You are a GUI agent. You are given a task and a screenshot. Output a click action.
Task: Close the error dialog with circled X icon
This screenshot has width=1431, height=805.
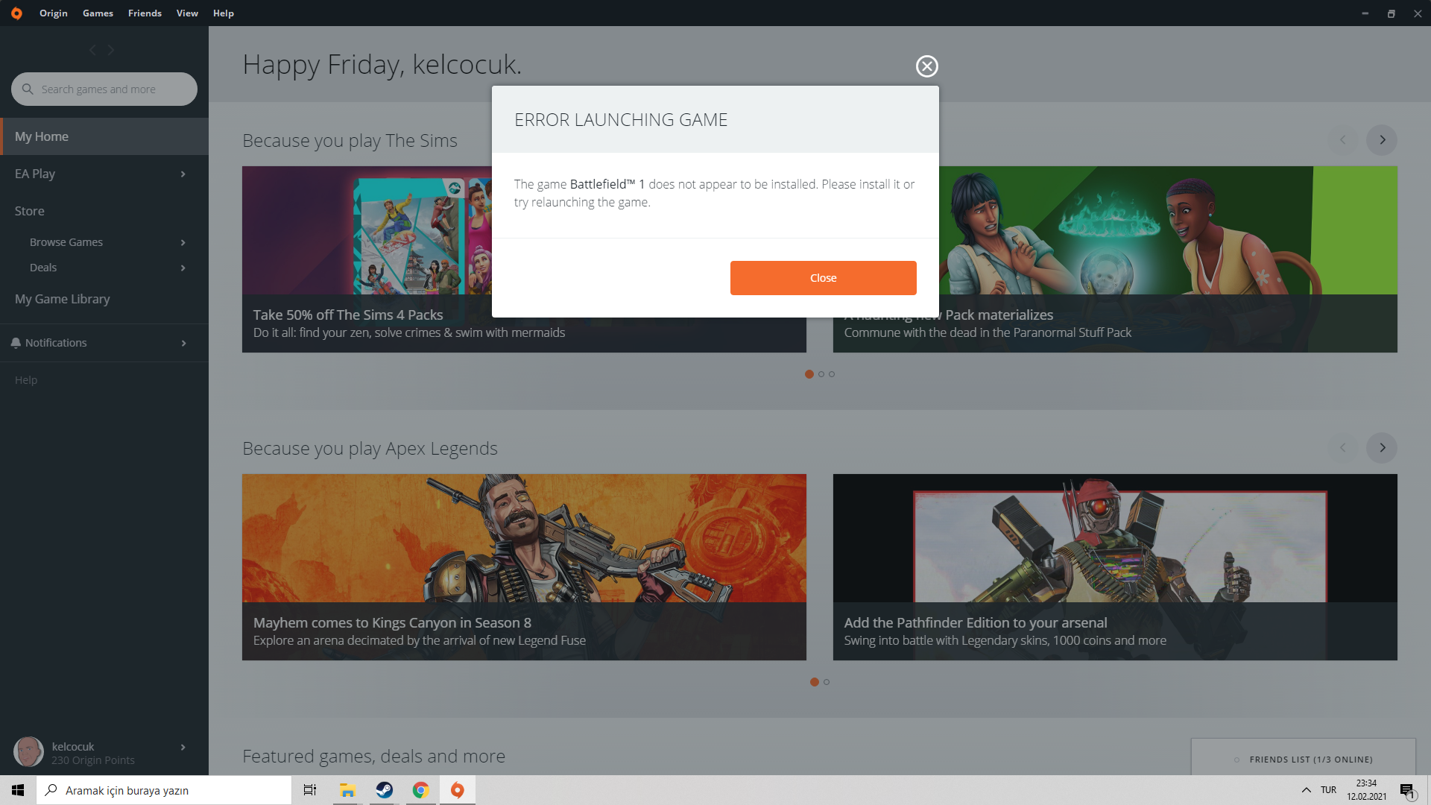(x=927, y=66)
